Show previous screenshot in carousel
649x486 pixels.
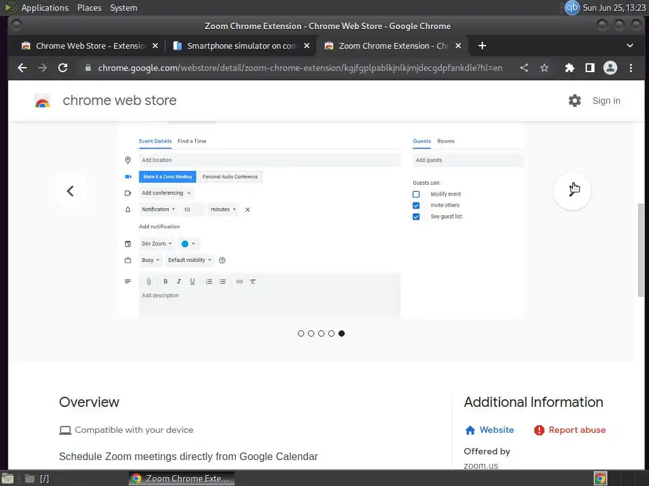[x=70, y=191]
